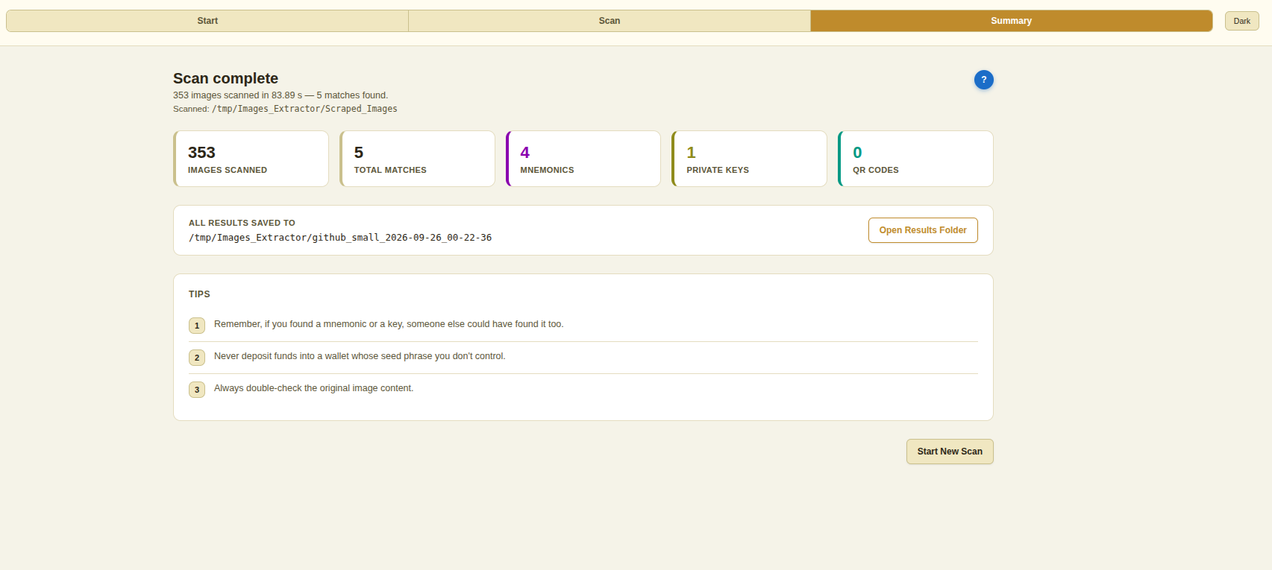Click the 0 QR Codes card

click(x=915, y=159)
